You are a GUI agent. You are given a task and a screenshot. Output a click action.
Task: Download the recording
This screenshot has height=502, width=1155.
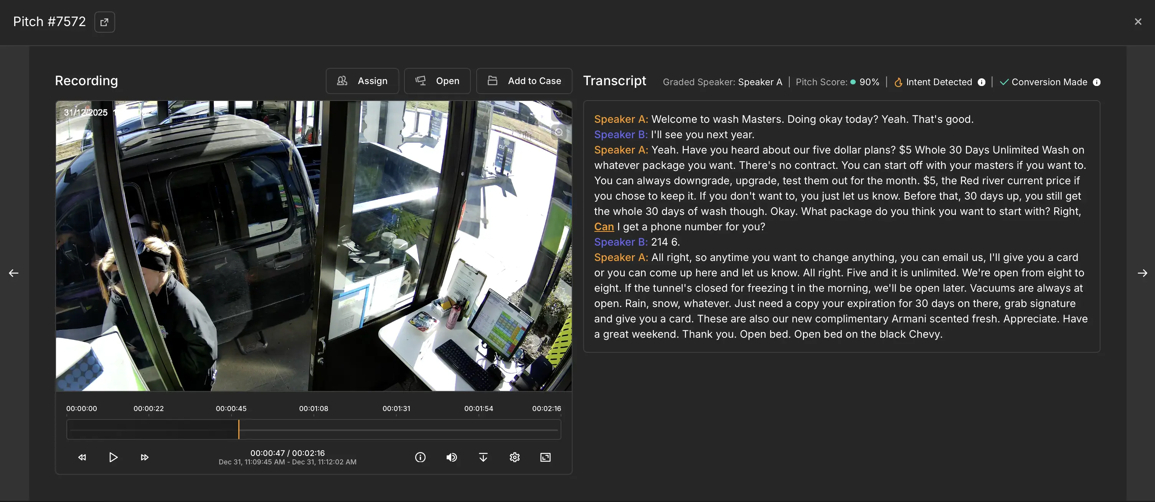coord(483,457)
